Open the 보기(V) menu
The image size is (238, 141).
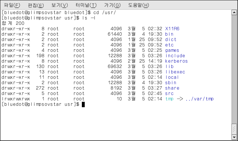coord(60,5)
